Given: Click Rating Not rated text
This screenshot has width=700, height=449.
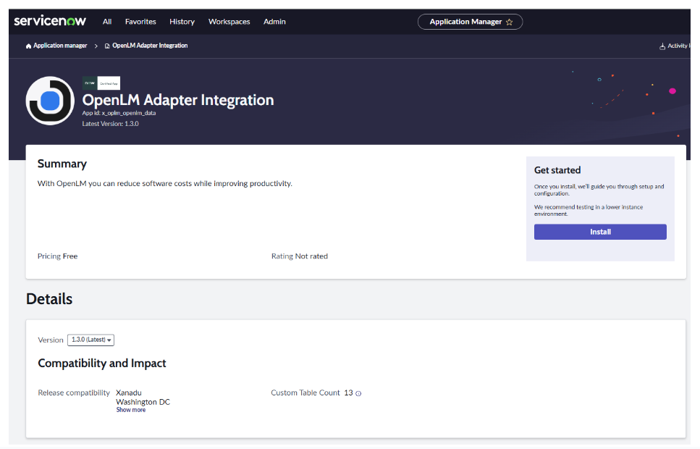Looking at the screenshot, I should click(300, 256).
